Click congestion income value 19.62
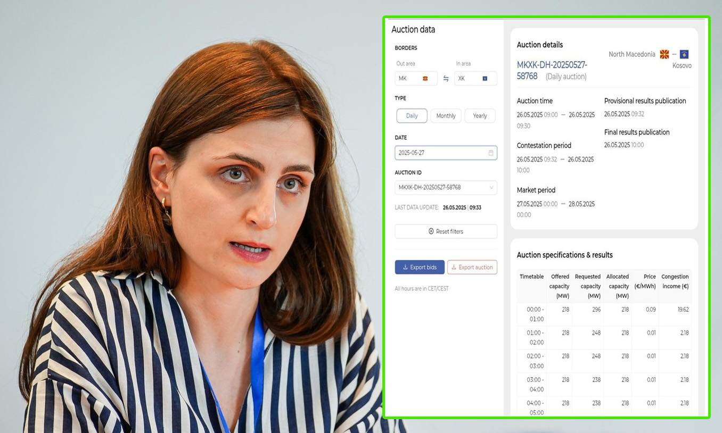This screenshot has width=722, height=433. [683, 310]
